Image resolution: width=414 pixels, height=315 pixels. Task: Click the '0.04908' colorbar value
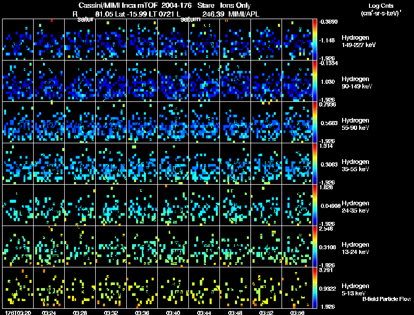point(331,206)
